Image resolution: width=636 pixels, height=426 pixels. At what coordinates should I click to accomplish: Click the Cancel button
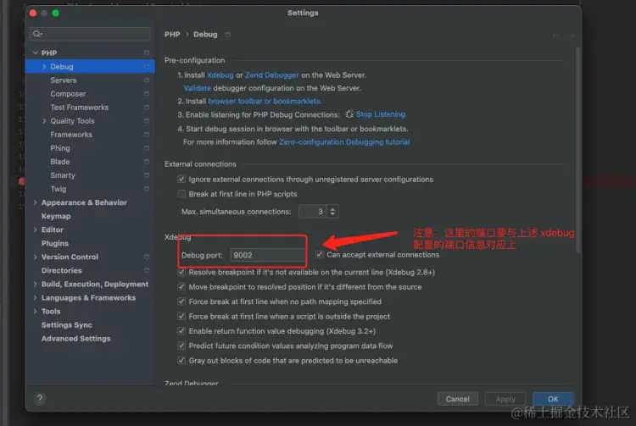coord(458,399)
